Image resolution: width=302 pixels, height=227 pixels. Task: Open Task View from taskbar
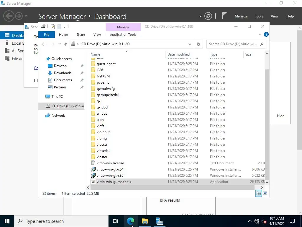(116, 221)
